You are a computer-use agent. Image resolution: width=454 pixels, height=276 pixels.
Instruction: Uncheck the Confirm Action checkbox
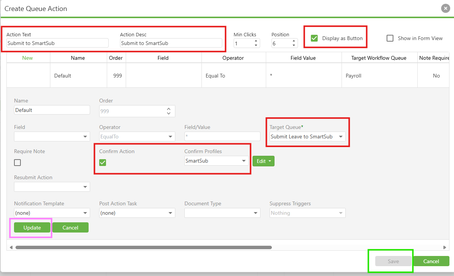click(x=103, y=163)
